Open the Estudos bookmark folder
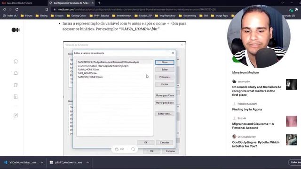301x169 pixels. pyautogui.click(x=57, y=15)
